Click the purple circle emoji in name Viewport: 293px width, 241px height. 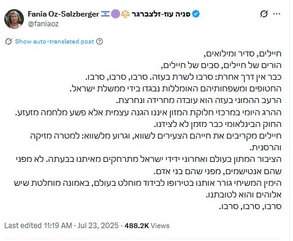click(116, 14)
